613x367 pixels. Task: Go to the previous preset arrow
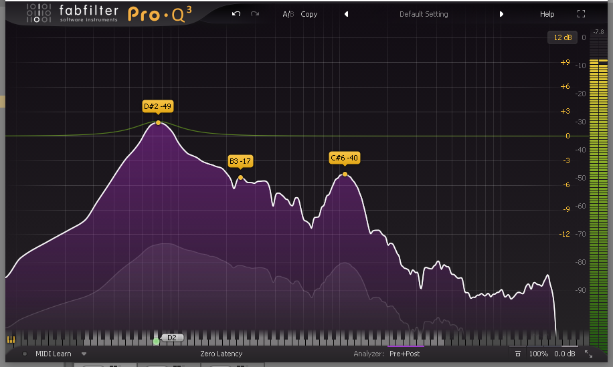(346, 14)
